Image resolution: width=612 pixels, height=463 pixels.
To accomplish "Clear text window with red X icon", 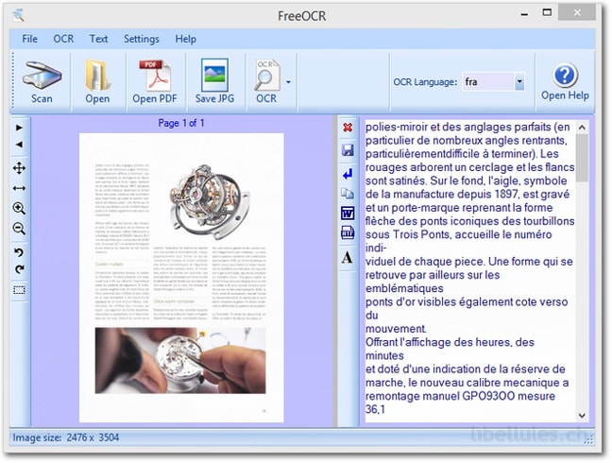I will tap(348, 128).
